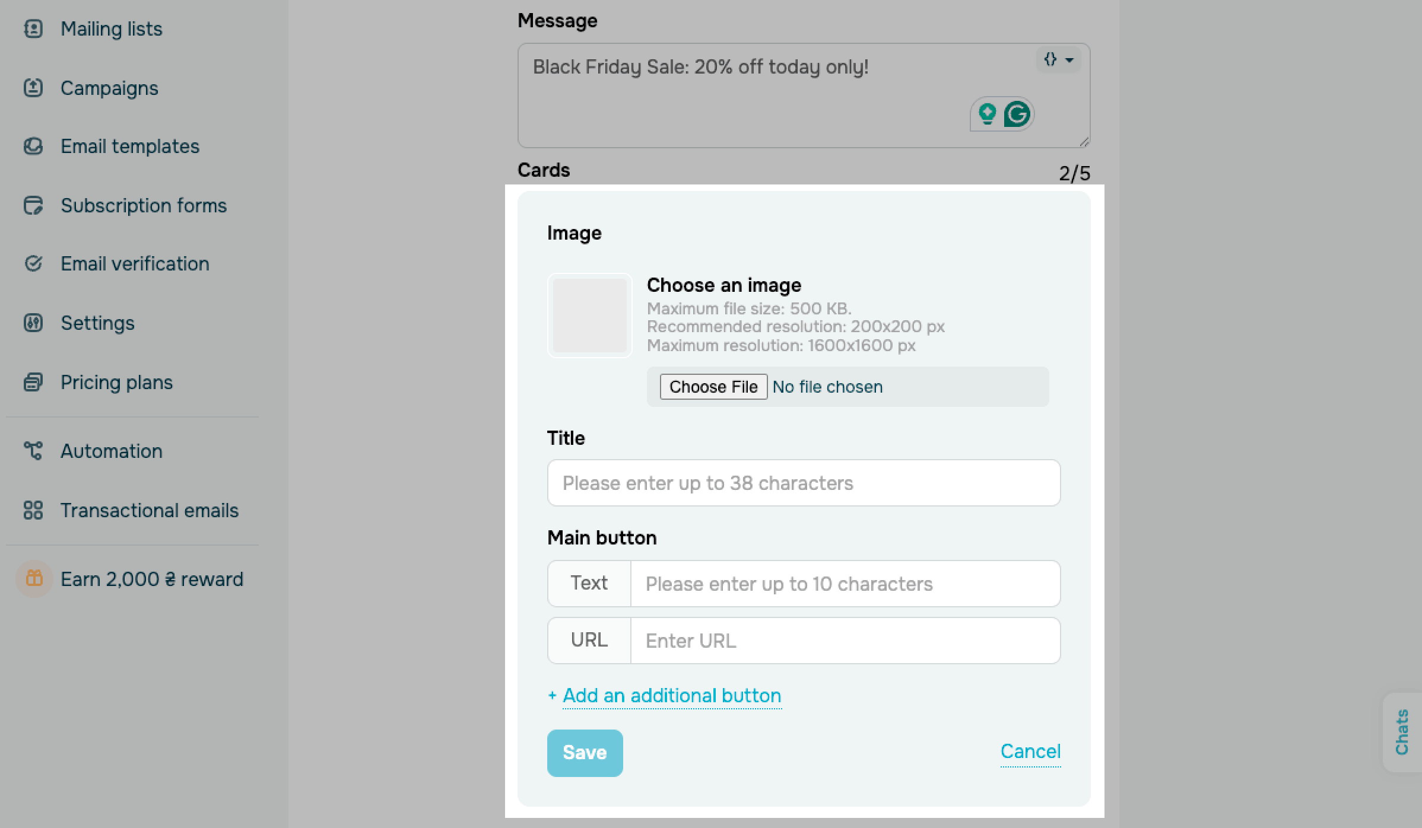This screenshot has width=1422, height=828.
Task: Click the Subscription forms icon
Action: [33, 205]
